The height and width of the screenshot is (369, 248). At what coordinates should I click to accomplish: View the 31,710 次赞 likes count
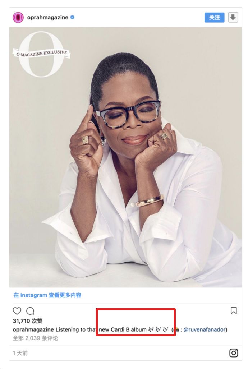tap(28, 321)
